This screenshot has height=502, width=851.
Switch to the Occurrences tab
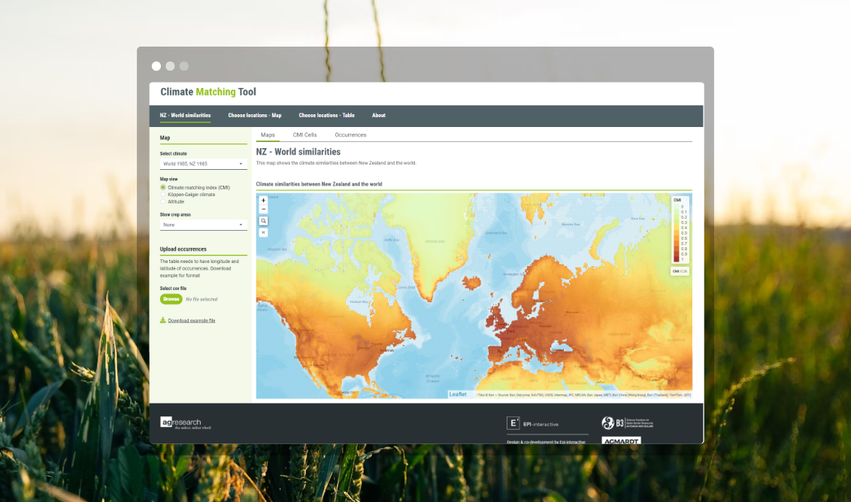tap(350, 135)
